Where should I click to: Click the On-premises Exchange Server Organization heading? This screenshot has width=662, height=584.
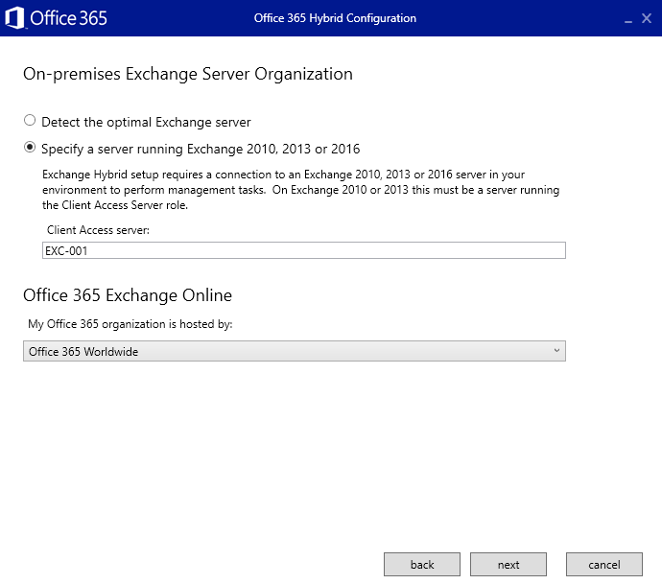point(188,74)
